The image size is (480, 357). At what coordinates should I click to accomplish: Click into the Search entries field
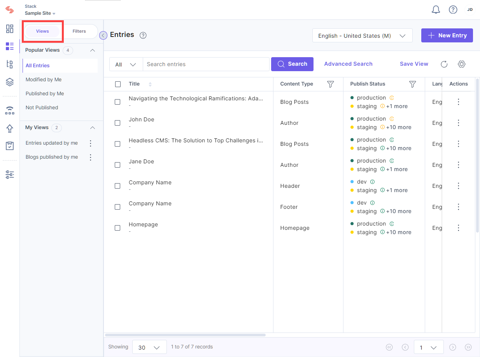206,64
